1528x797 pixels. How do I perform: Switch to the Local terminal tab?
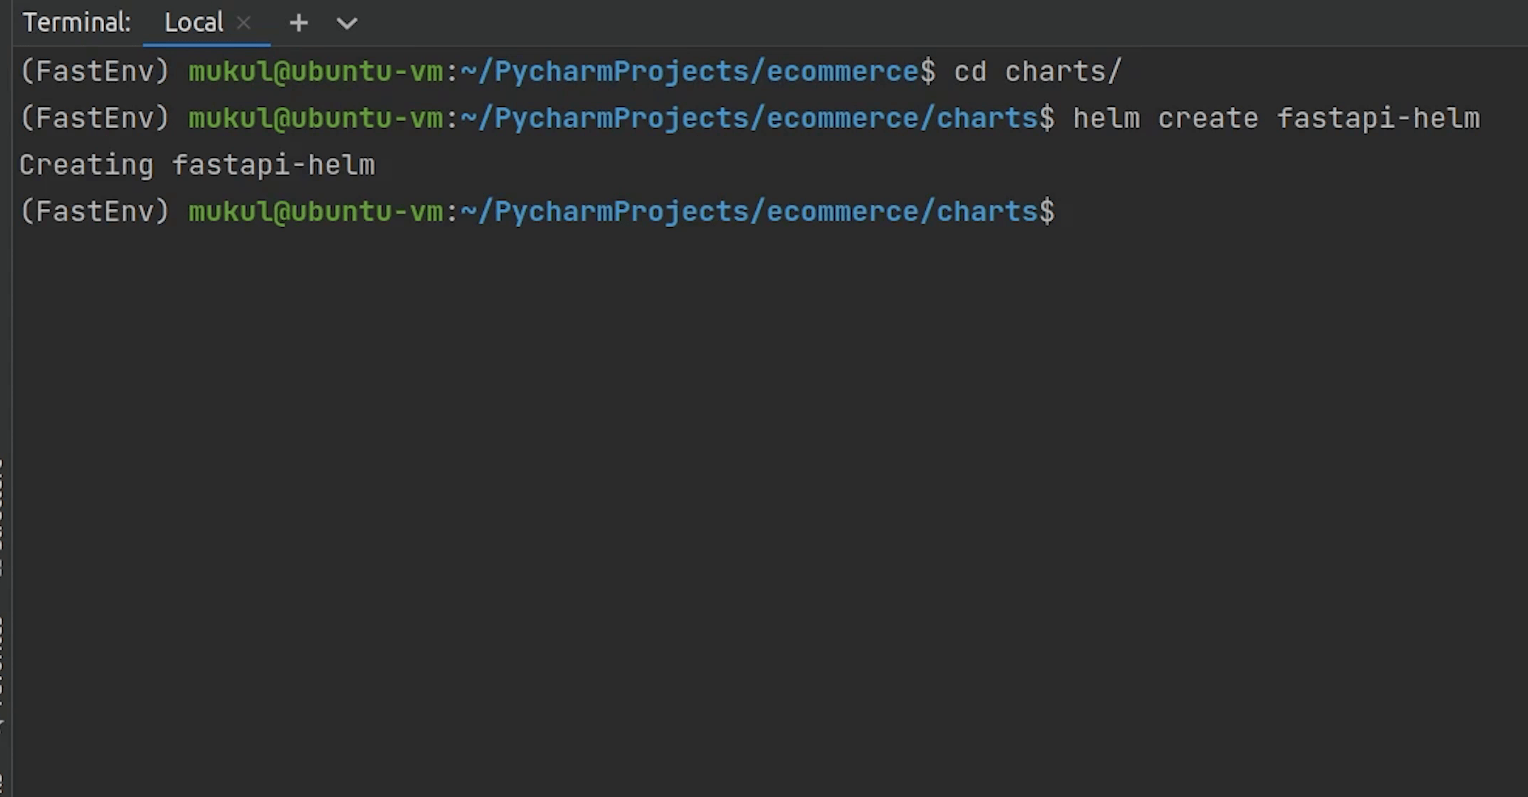click(x=193, y=23)
